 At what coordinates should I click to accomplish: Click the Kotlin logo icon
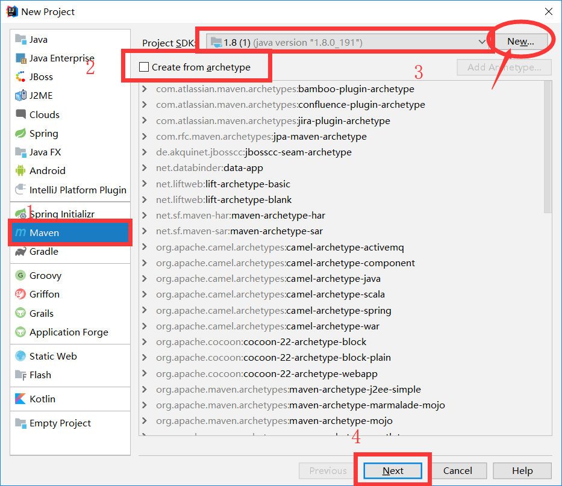click(x=20, y=399)
